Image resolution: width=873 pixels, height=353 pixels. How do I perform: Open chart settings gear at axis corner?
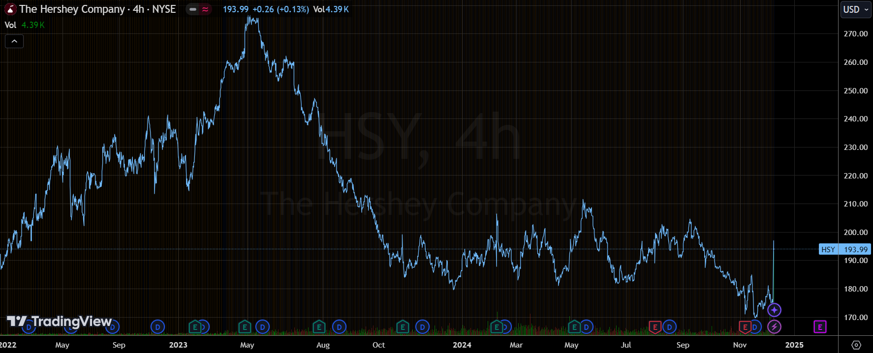856,345
